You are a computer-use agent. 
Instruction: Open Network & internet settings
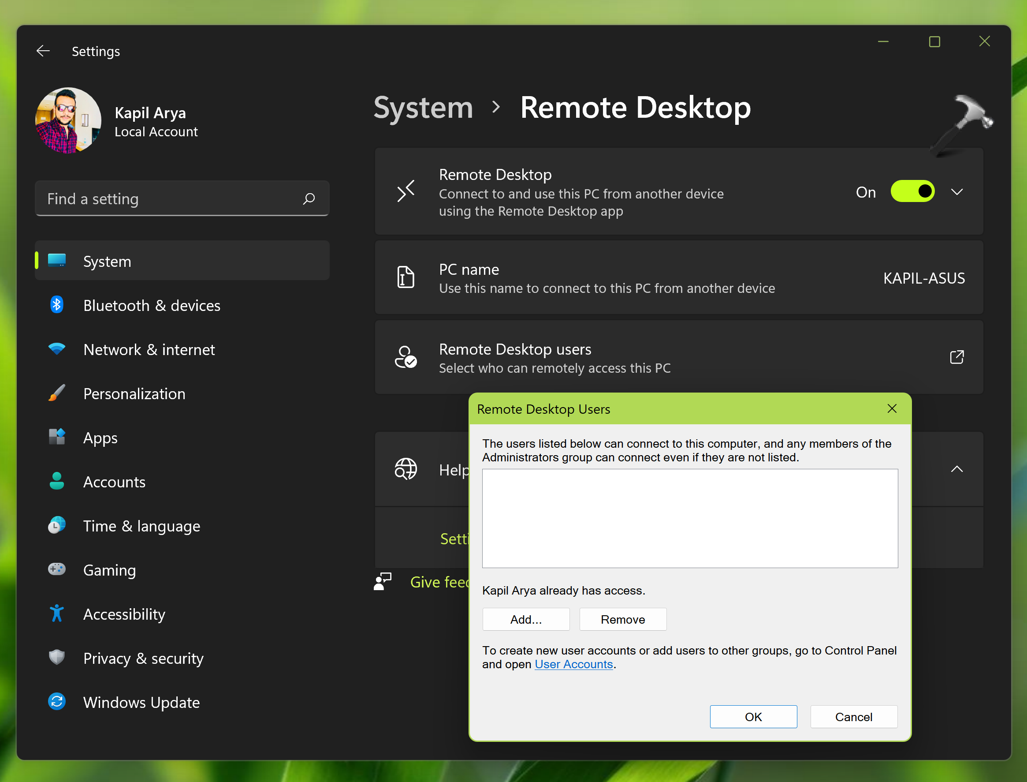(x=149, y=350)
